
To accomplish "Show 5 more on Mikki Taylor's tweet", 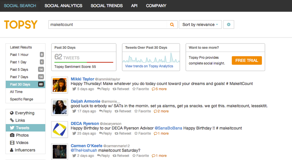I will click(x=159, y=89).
